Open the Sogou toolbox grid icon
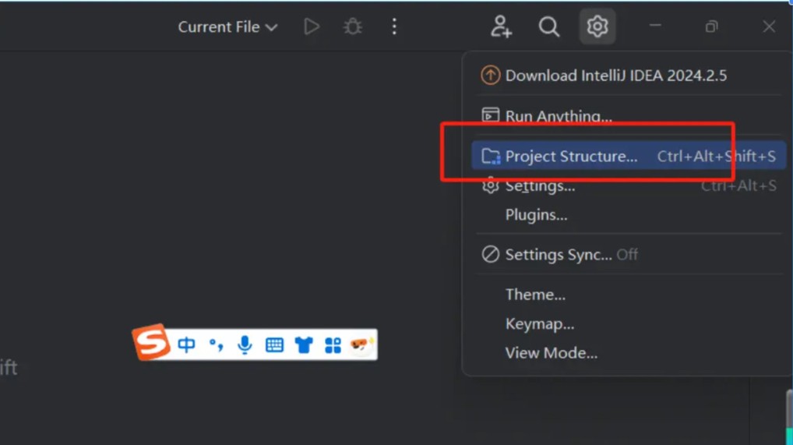The height and width of the screenshot is (445, 793). pos(333,344)
